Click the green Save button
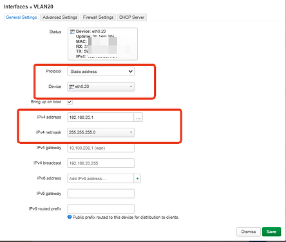Image resolution: width=286 pixels, height=242 pixels. [x=271, y=232]
